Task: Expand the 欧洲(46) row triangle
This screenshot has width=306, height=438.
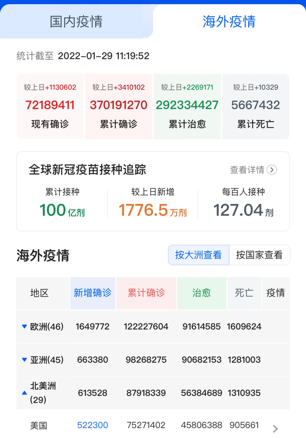Action: pyautogui.click(x=24, y=326)
